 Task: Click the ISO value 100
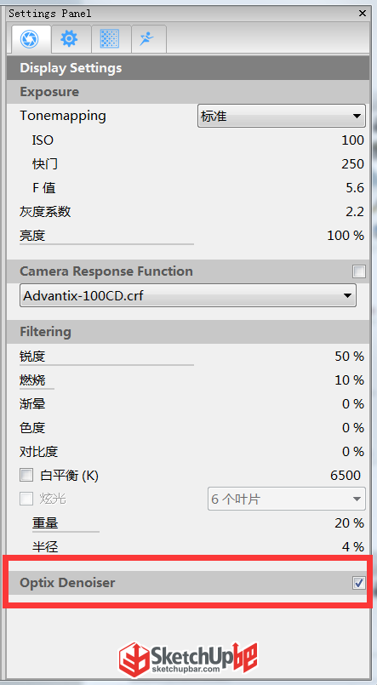point(352,140)
